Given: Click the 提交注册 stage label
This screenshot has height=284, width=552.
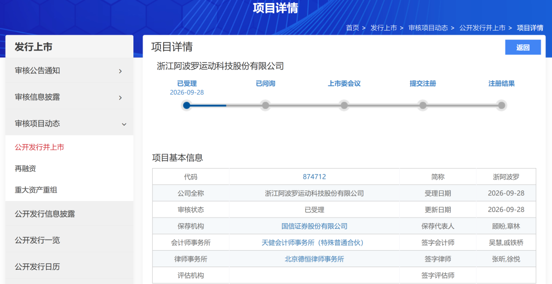Looking at the screenshot, I should (x=423, y=83).
